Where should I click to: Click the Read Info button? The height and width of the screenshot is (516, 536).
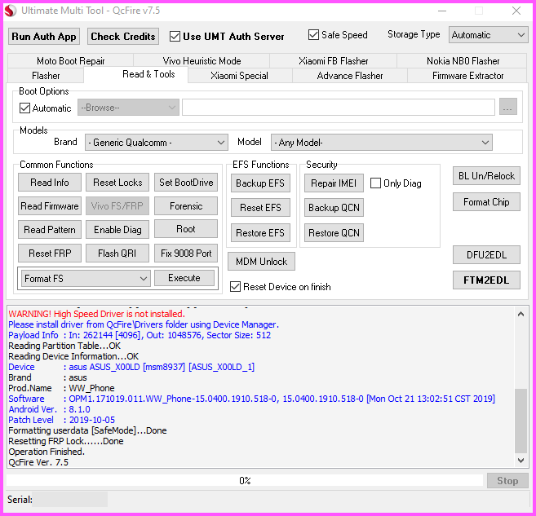tap(50, 183)
